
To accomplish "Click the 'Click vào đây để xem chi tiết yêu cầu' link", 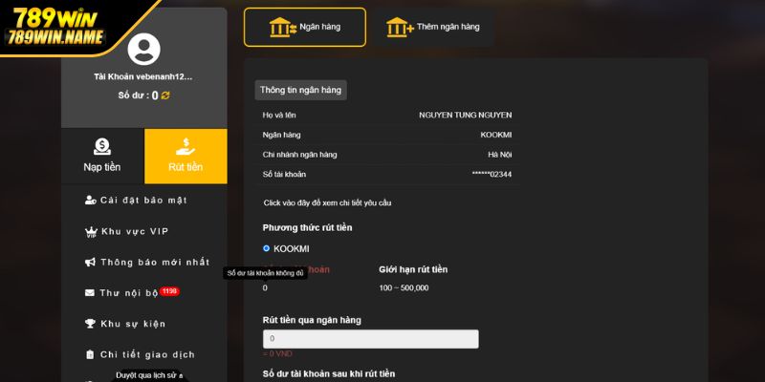I will (327, 202).
